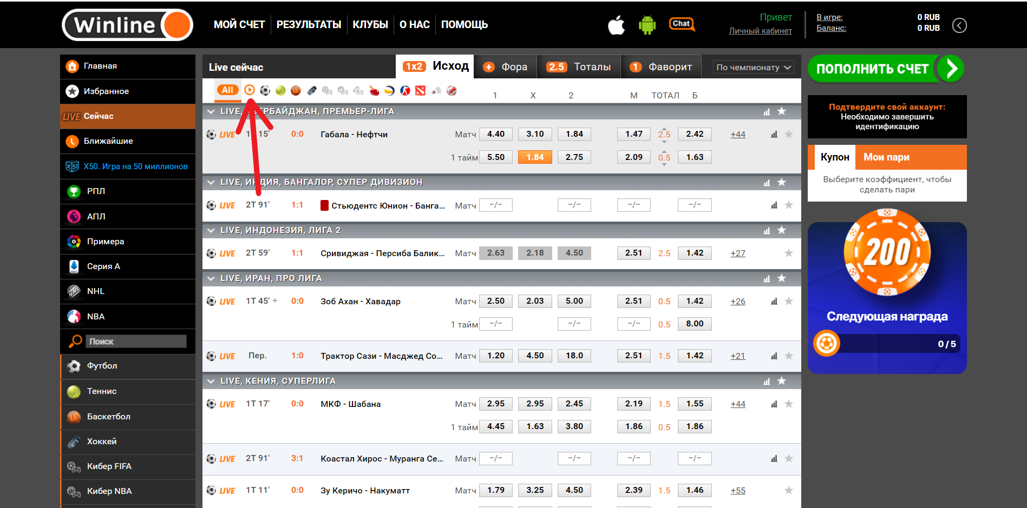
Task: Open statistics for Габала - Нефтчи match
Action: [x=774, y=135]
